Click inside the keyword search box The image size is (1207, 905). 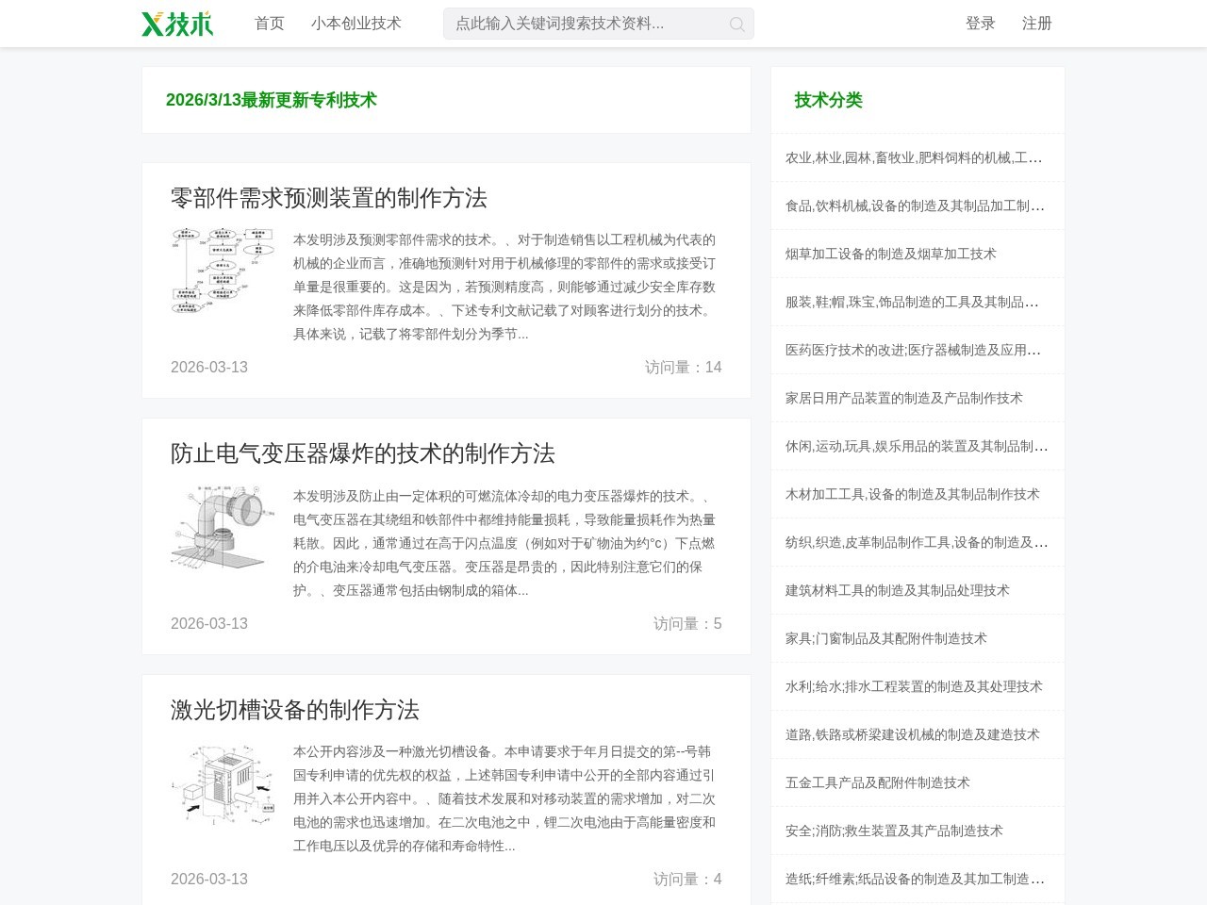585,24
